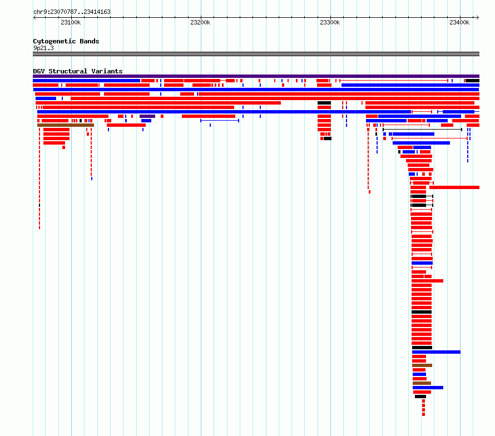This screenshot has height=436, width=495.
Task: Click the chr9:23070787..23414163 coordinate label
Action: click(x=72, y=12)
